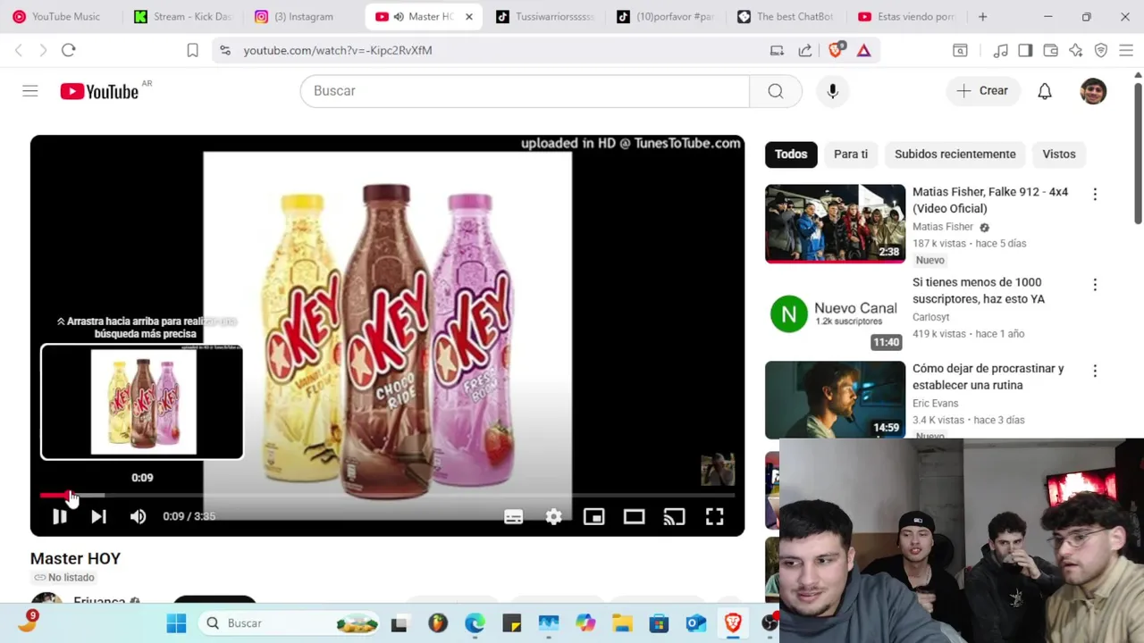
Task: Focus the YouTube Buscar search box
Action: pos(525,91)
